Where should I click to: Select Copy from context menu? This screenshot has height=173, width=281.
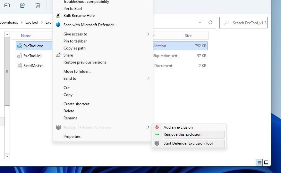pyautogui.click(x=68, y=95)
